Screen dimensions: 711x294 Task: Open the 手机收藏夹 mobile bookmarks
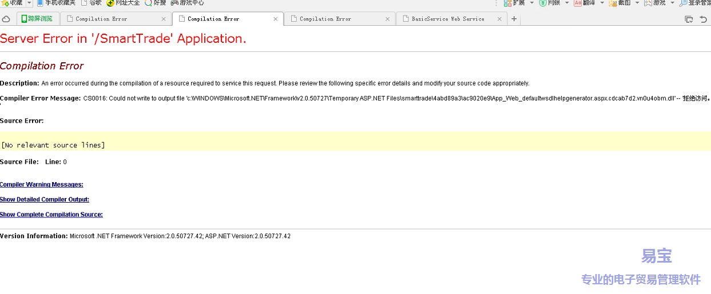pos(56,3)
